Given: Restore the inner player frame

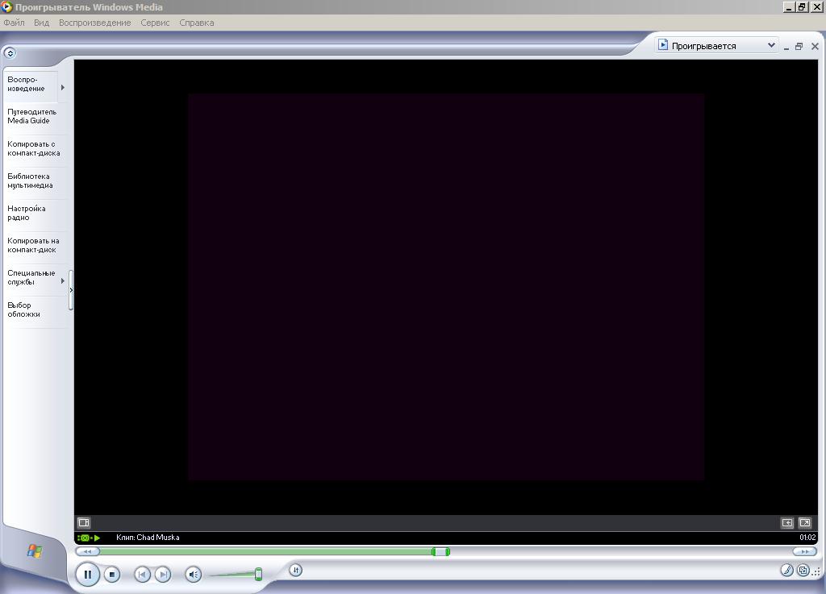Looking at the screenshot, I should point(799,46).
